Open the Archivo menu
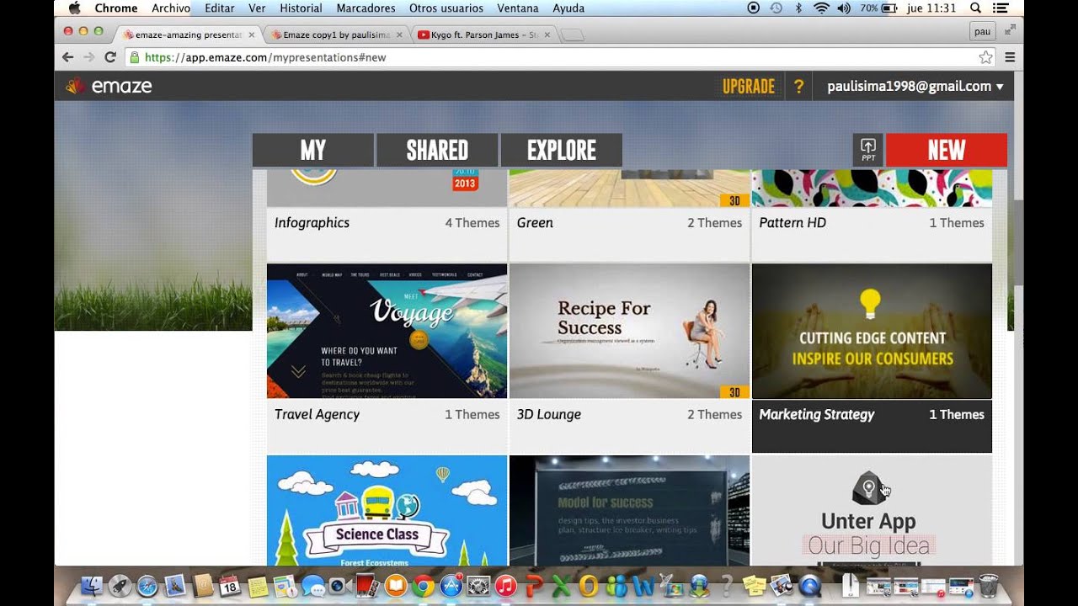 click(171, 8)
